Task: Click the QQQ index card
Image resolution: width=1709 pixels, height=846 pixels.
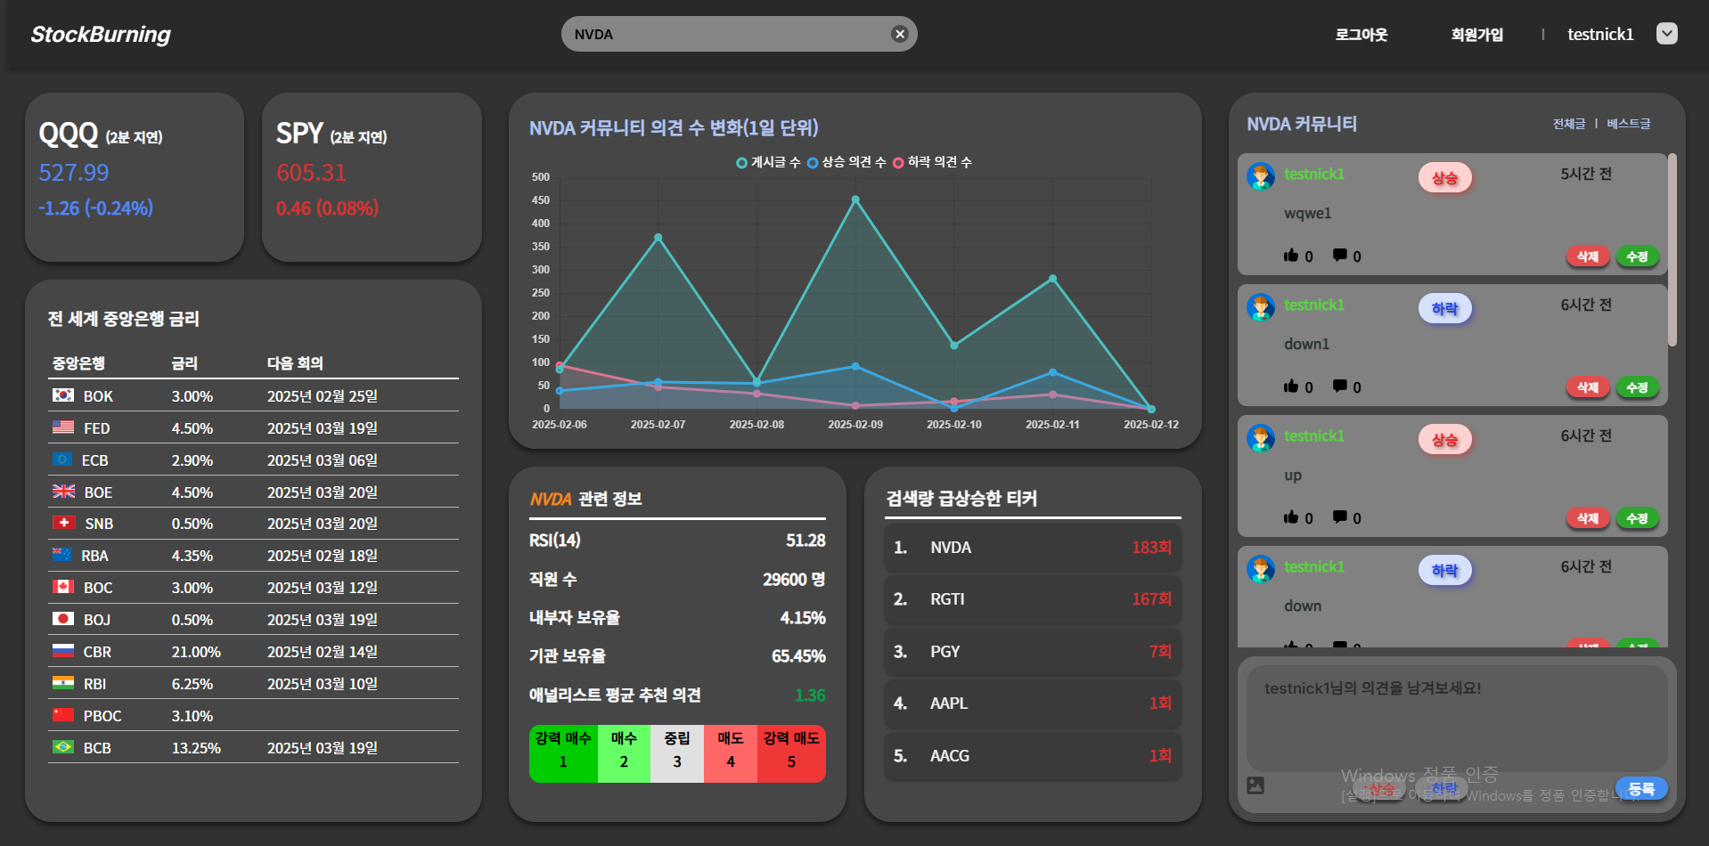Action: coord(135,177)
